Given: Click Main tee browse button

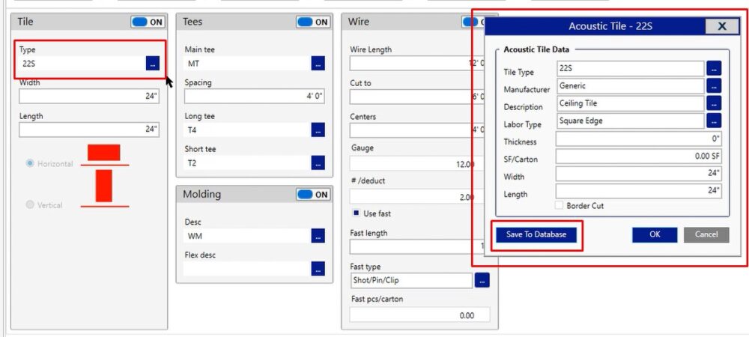Looking at the screenshot, I should 318,64.
